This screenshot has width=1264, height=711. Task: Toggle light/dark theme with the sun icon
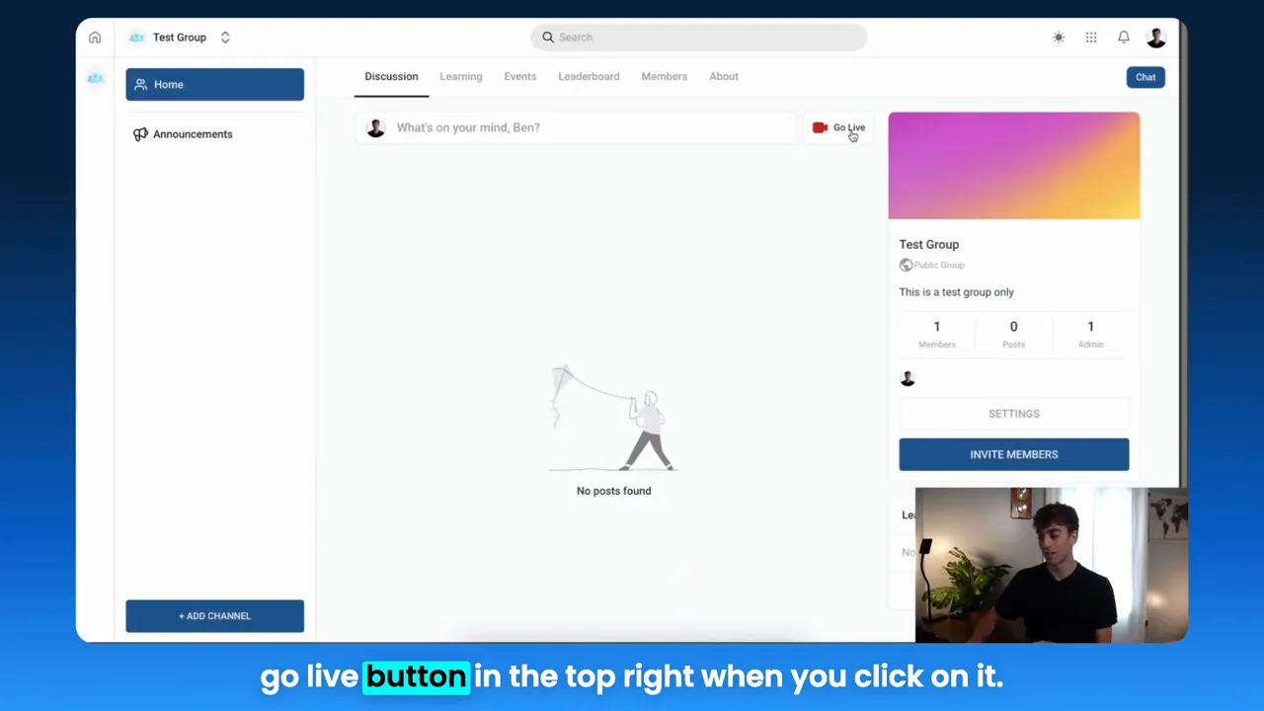[x=1058, y=37]
